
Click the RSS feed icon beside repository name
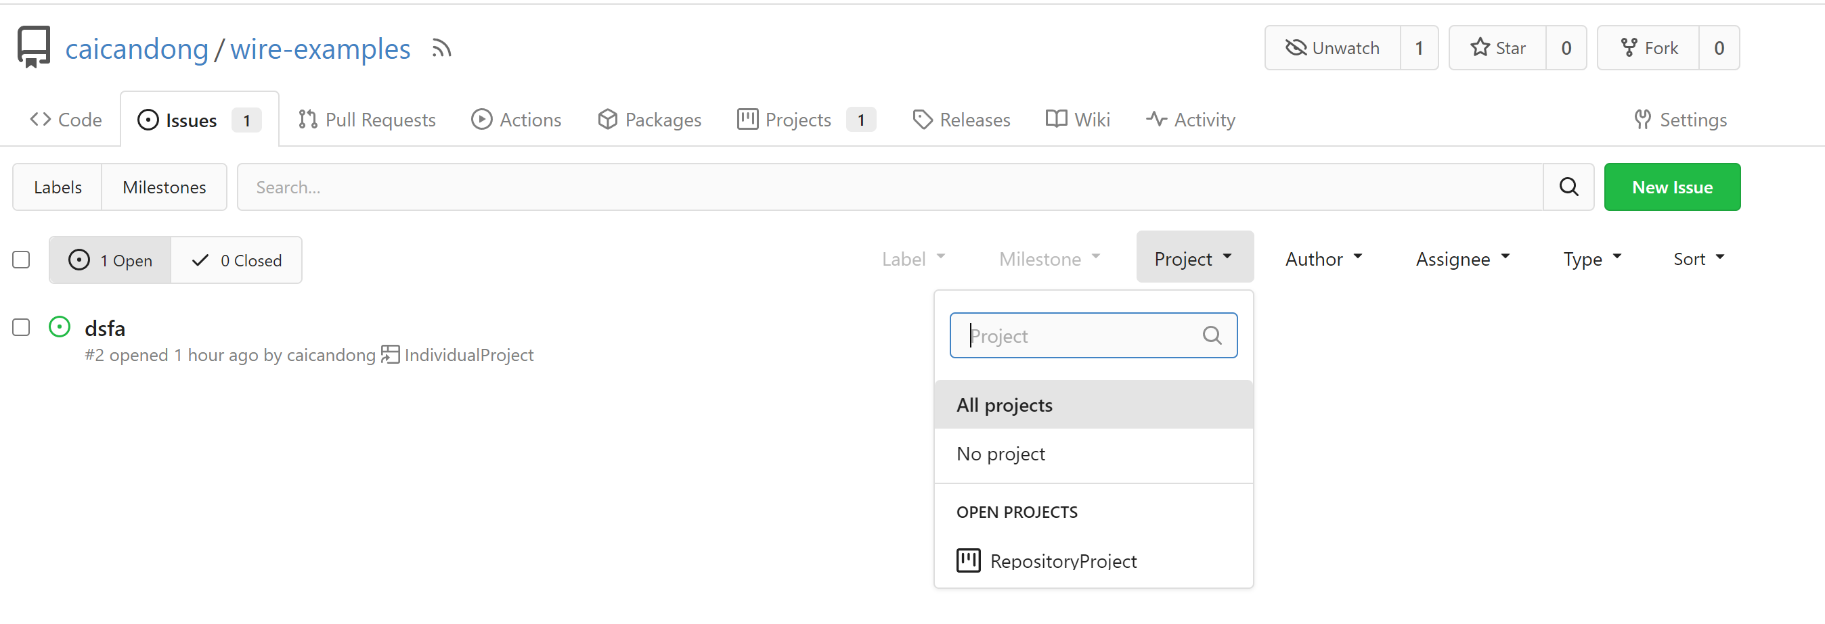pos(441,49)
